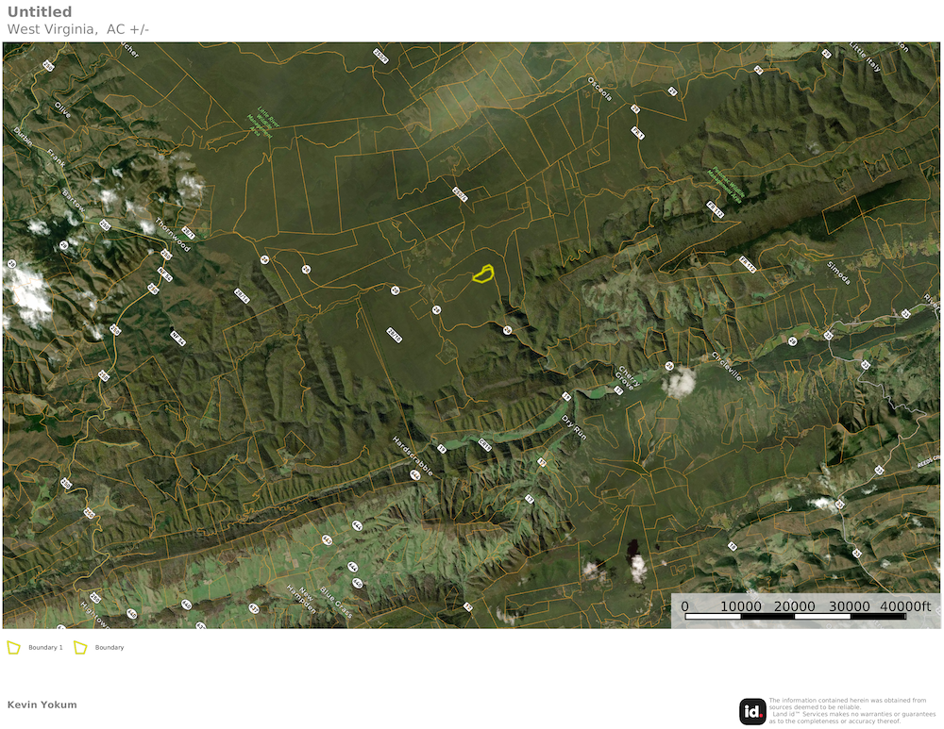Click the 28/1 route shield near Thornwood
The width and height of the screenshot is (944, 729).
point(189,233)
